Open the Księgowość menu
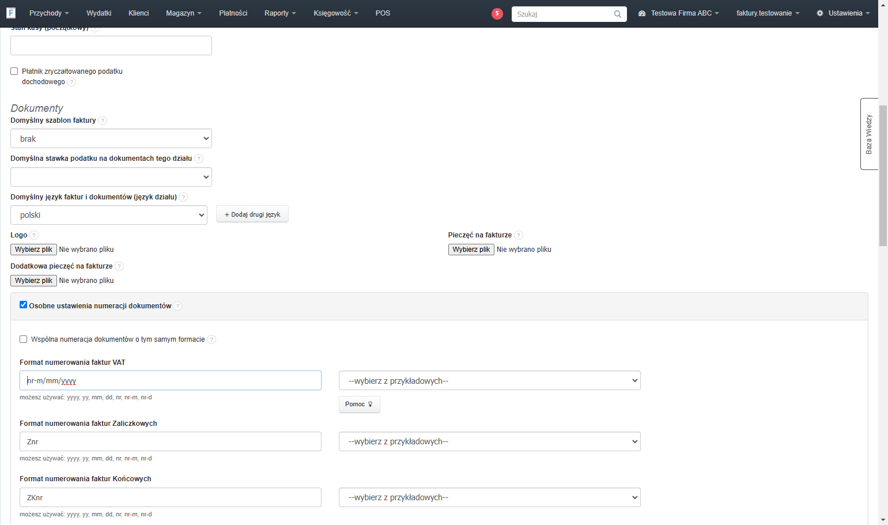This screenshot has width=888, height=525. pyautogui.click(x=336, y=13)
